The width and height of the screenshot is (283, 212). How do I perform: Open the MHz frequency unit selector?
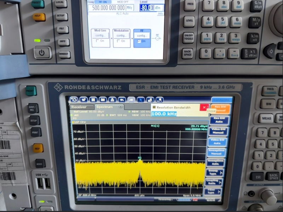[x=130, y=8]
